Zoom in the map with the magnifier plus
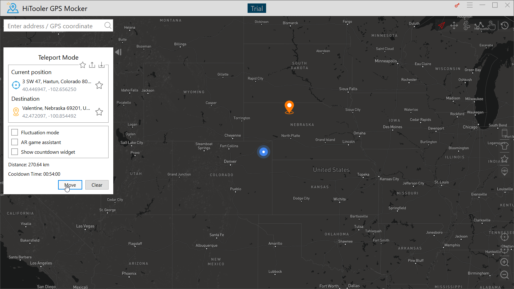The width and height of the screenshot is (514, 289). point(505,262)
